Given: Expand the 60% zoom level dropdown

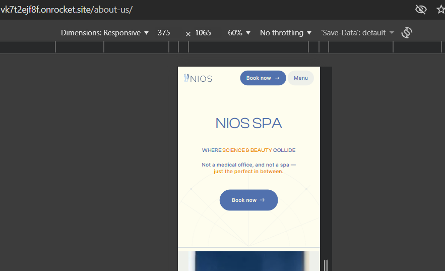Looking at the screenshot, I should pyautogui.click(x=239, y=33).
